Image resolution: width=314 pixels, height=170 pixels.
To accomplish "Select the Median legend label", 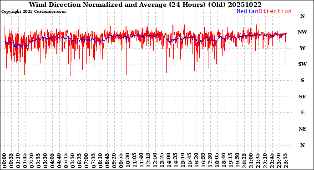I will tap(248, 11).
